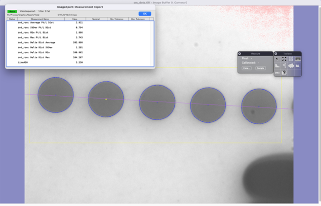Open the help question mark tool
The height and width of the screenshot is (206, 321).
click(x=284, y=72)
